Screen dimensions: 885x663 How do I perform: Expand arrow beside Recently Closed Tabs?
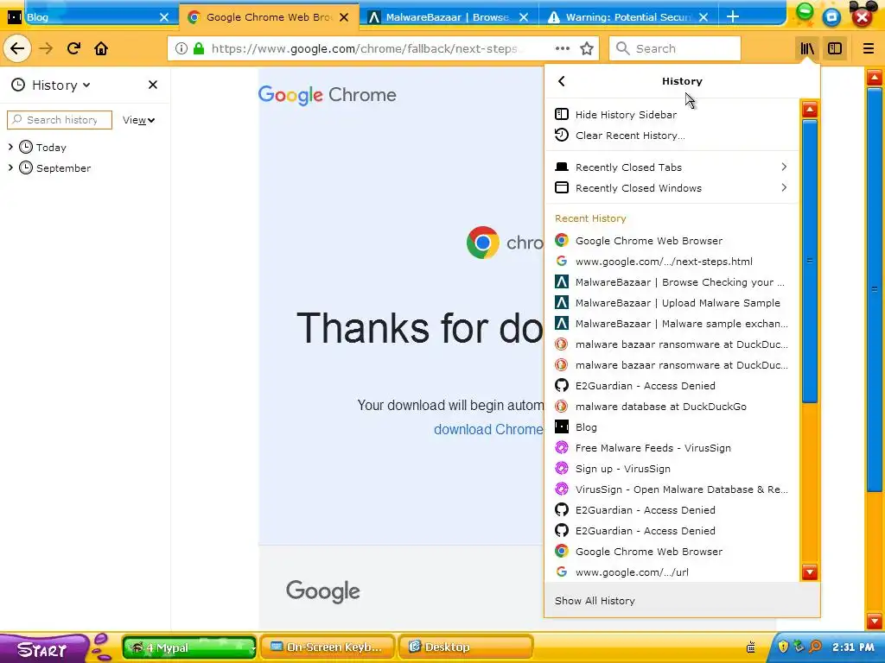784,167
